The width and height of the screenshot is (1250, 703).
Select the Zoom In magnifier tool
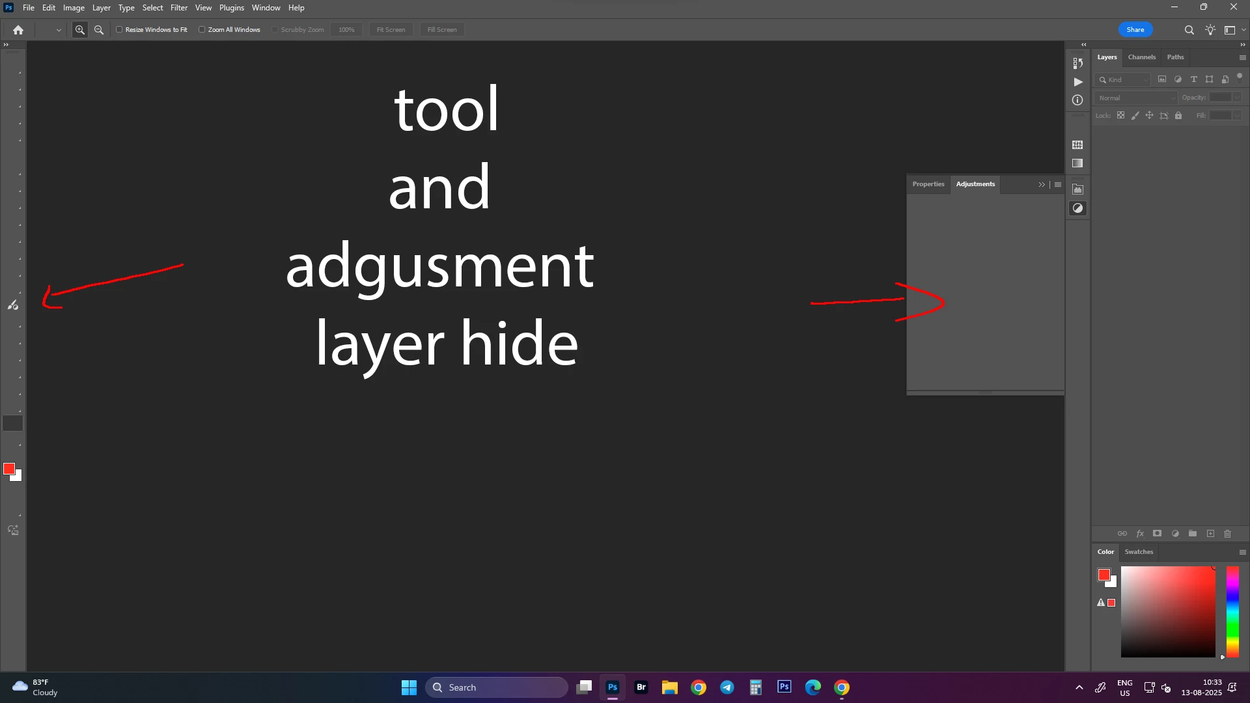[80, 30]
